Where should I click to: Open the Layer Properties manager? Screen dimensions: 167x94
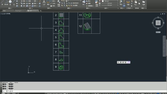59,3
